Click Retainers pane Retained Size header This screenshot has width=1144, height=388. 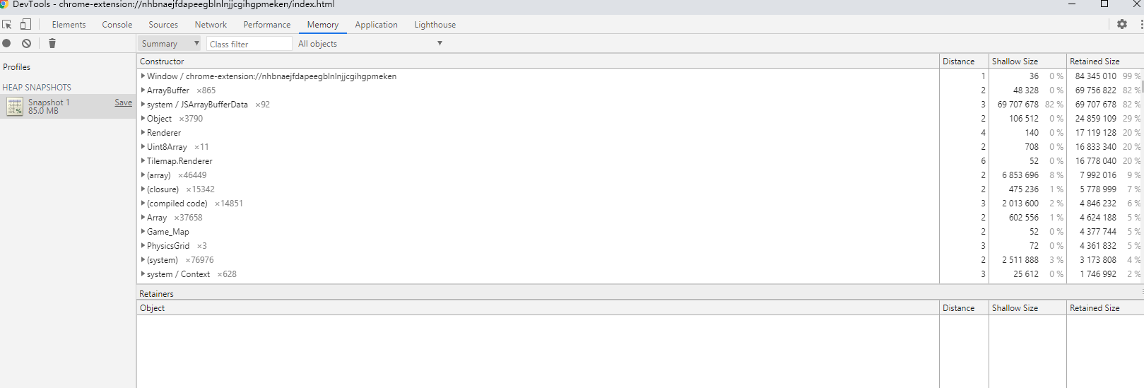click(1105, 308)
